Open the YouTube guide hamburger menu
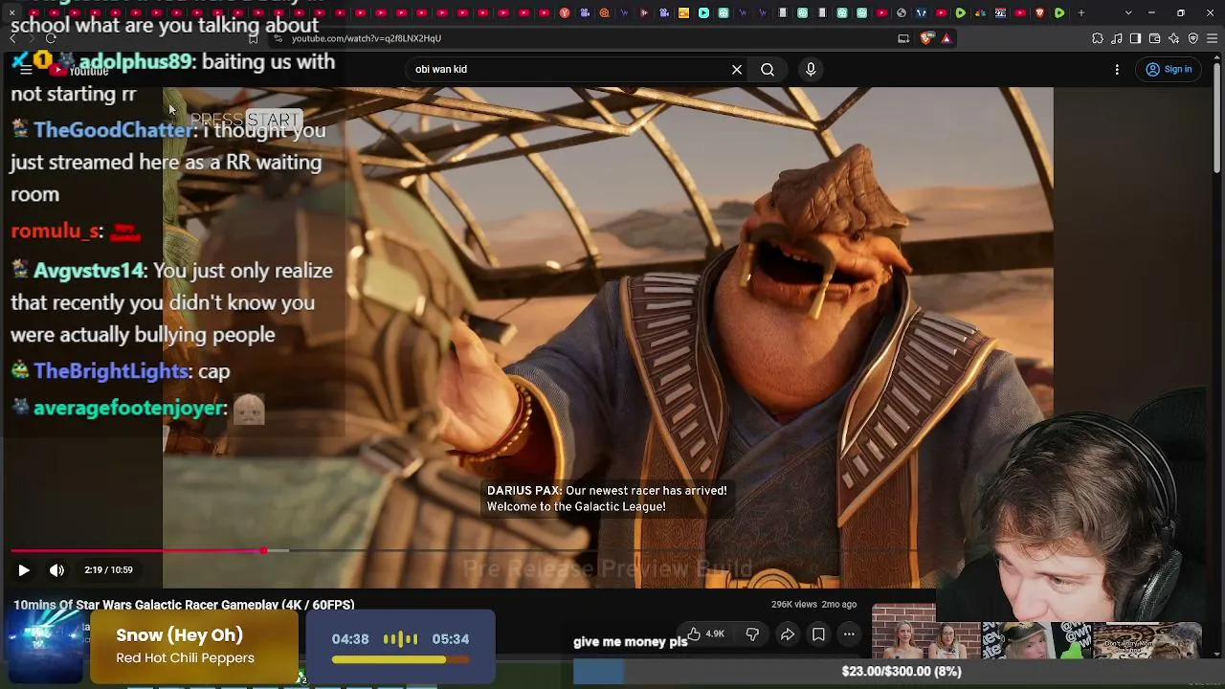The image size is (1225, 689). coord(26,69)
